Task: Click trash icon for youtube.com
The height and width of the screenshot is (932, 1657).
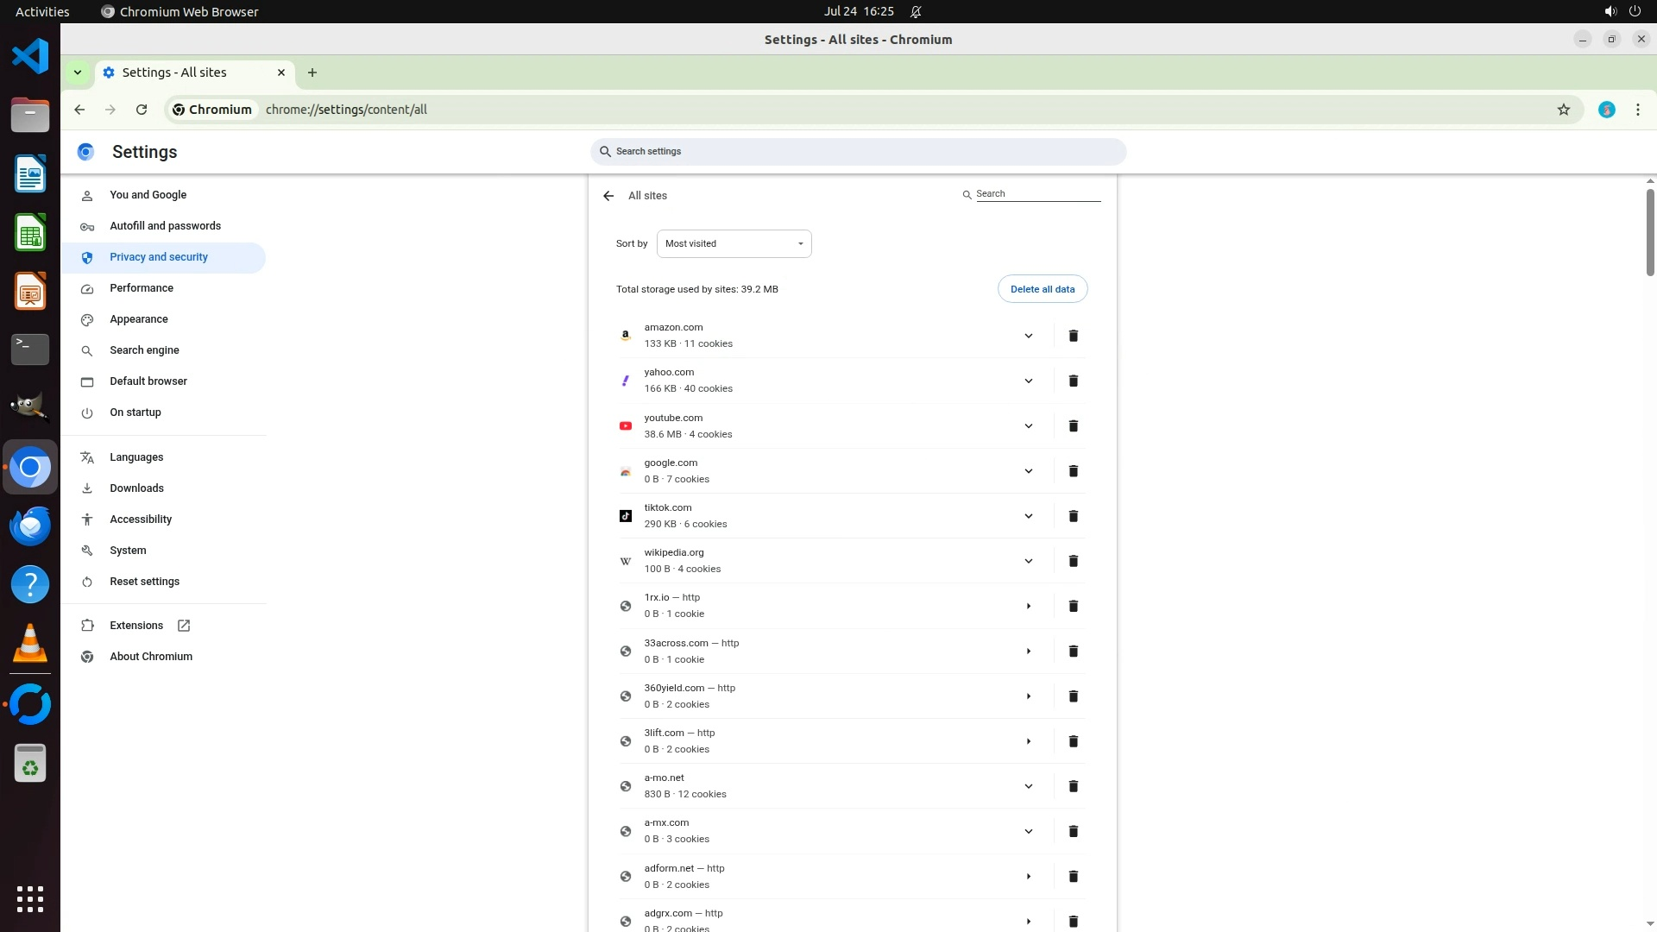Action: [x=1073, y=425]
